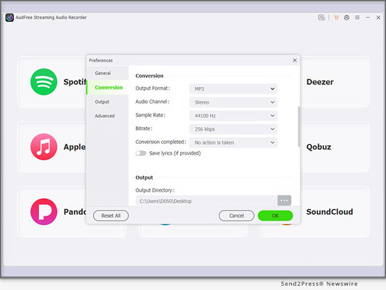Viewport: 386px width, 290px height.
Task: Open the shopping cart to purchase
Action: pos(336,17)
